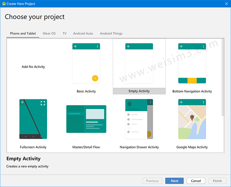Image resolution: width=231 pixels, height=187 pixels.
Task: Click the Google Maps Activity label
Action: pos(192,147)
